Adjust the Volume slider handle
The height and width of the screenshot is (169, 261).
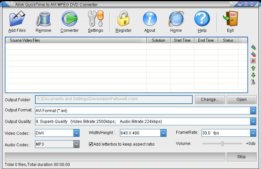click(x=222, y=144)
